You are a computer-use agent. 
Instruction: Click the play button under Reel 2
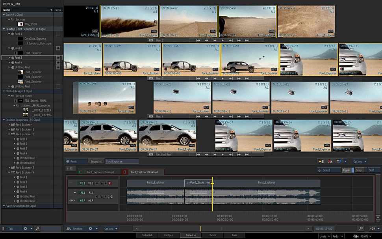pyautogui.click(x=223, y=40)
